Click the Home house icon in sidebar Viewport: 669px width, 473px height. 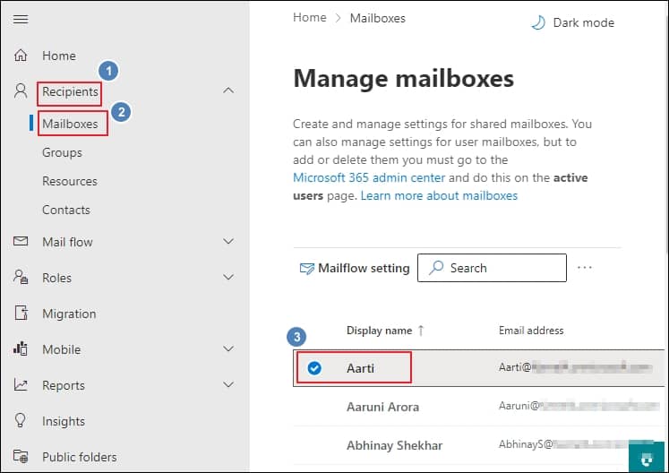[21, 55]
